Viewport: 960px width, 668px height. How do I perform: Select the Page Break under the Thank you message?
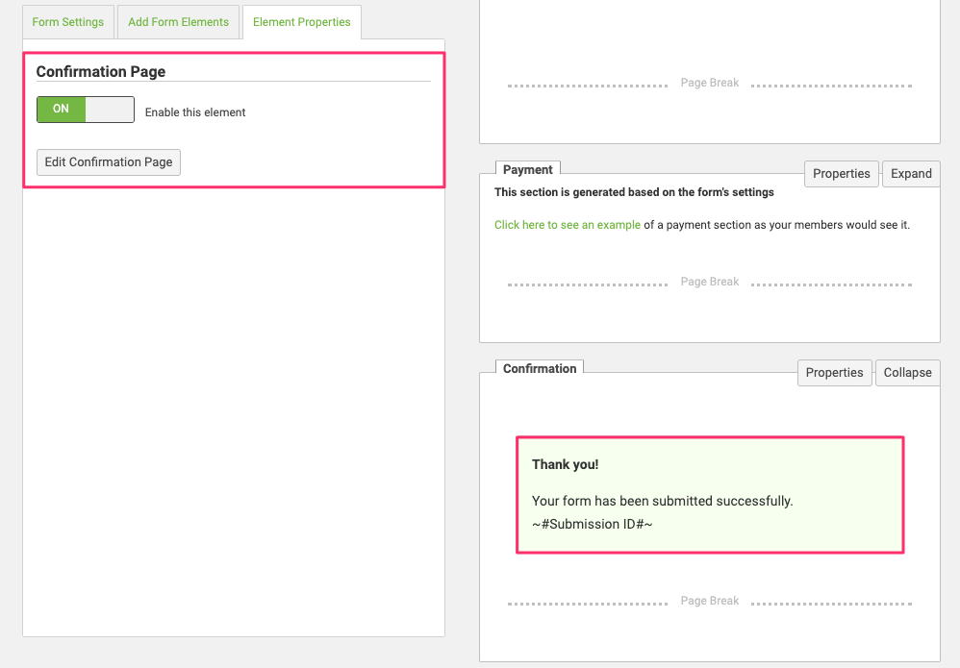point(710,602)
